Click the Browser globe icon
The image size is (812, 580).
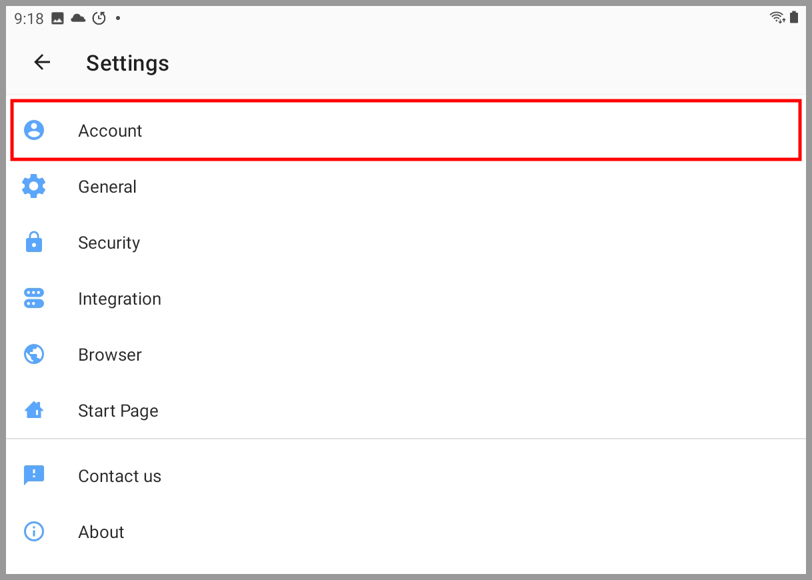pos(34,354)
